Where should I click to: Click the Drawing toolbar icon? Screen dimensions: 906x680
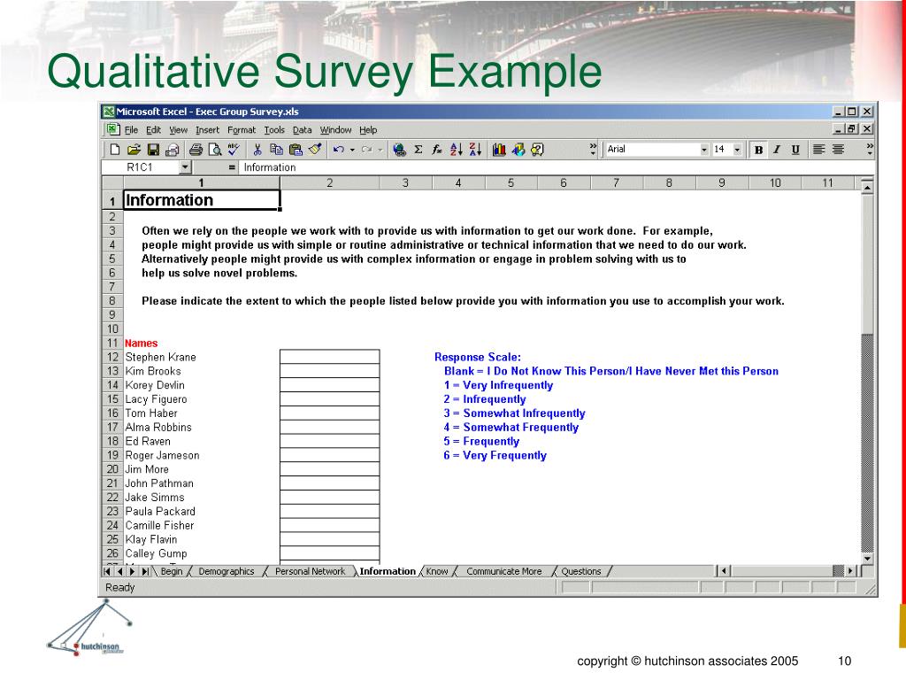point(518,150)
